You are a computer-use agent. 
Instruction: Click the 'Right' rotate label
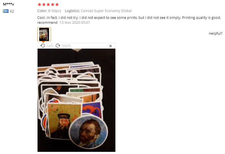[66, 46]
